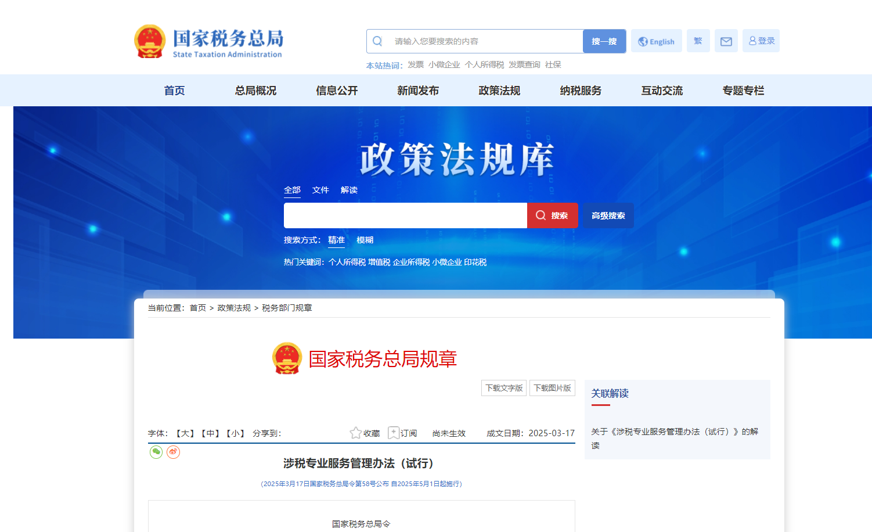The width and height of the screenshot is (872, 532).
Task: Click banner keyword 个人所得税
Action: pyautogui.click(x=347, y=262)
